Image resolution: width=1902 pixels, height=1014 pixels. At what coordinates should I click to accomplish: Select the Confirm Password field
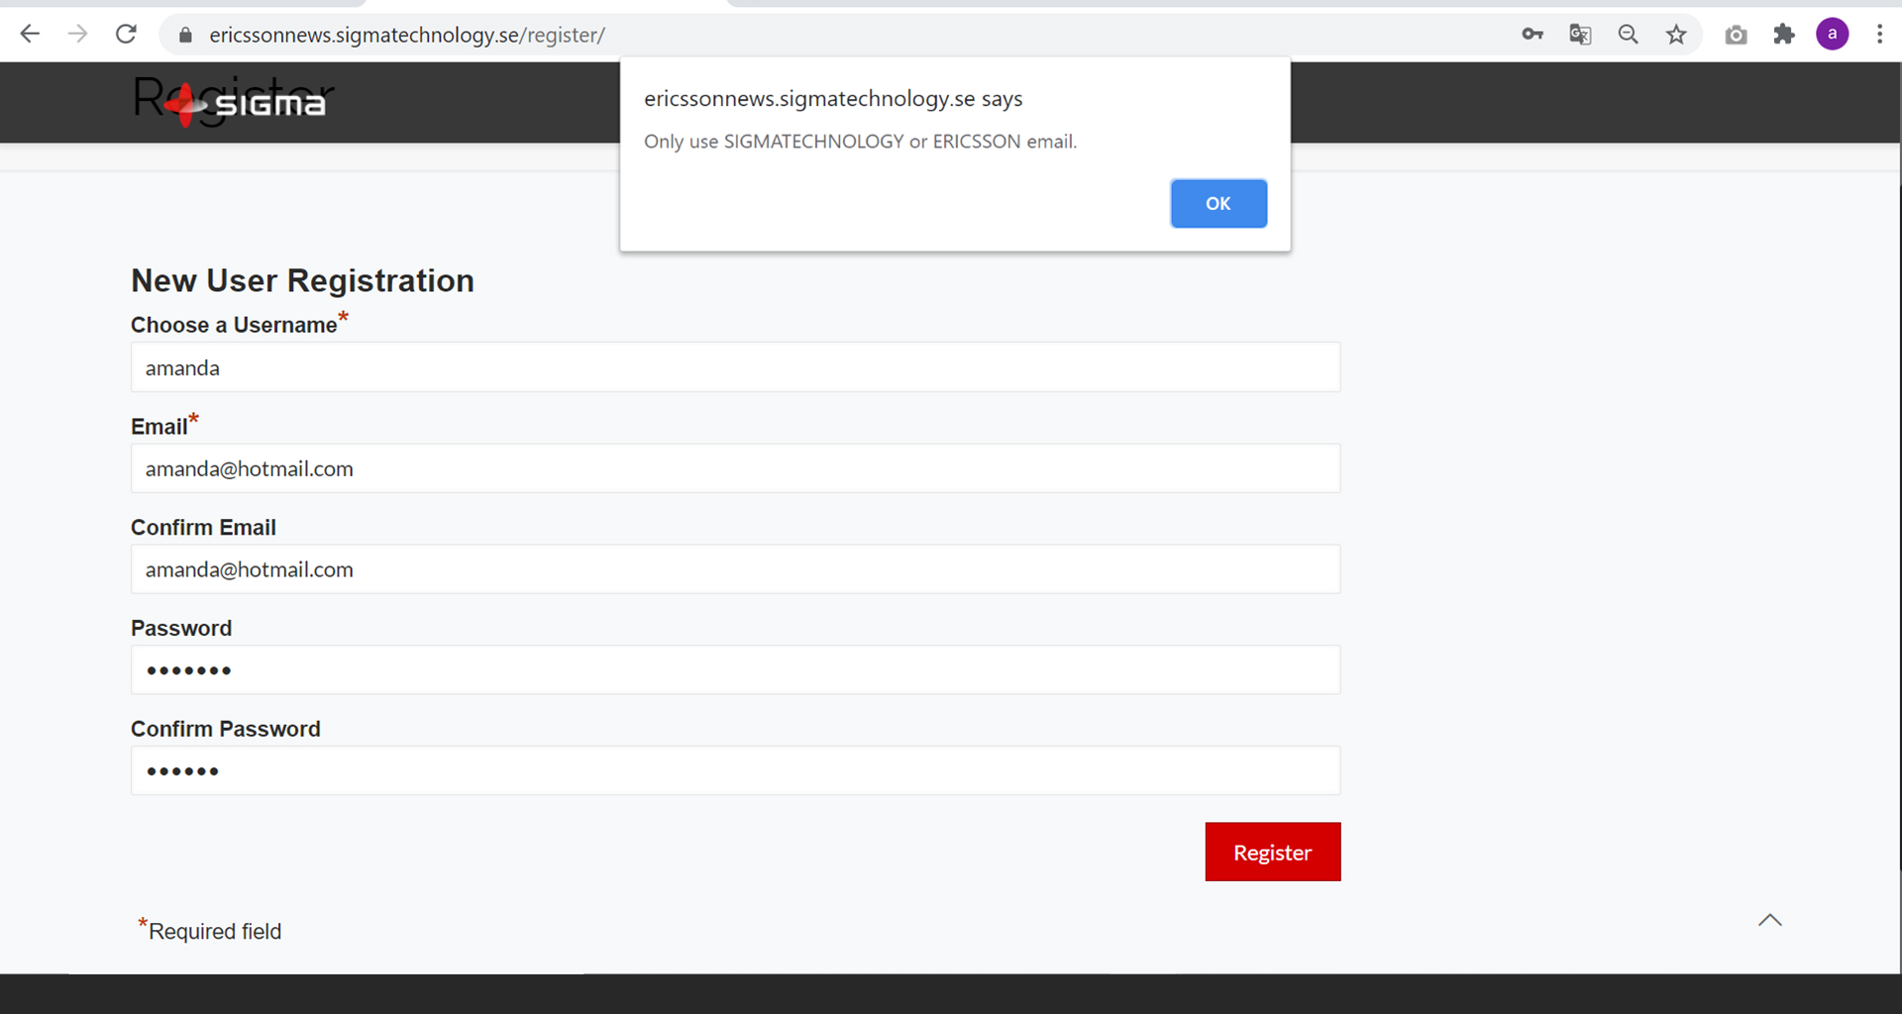tap(735, 770)
